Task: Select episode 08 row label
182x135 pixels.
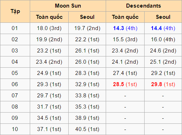Action: (x=15, y=107)
